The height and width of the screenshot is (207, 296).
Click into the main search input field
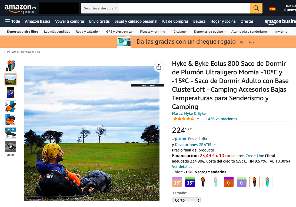coord(185,8)
